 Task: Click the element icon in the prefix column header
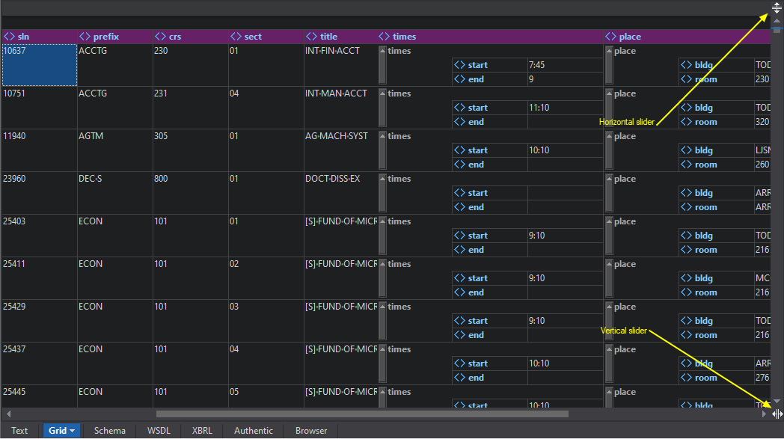click(x=85, y=37)
